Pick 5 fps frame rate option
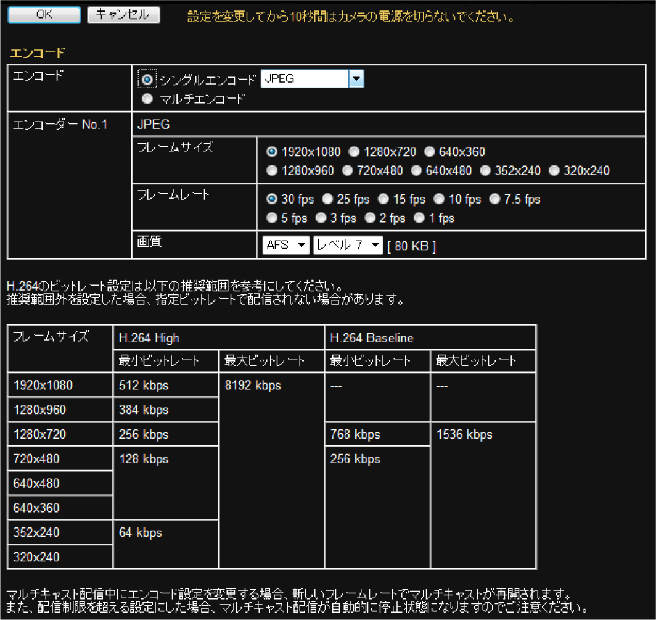656x620 pixels. click(x=271, y=218)
